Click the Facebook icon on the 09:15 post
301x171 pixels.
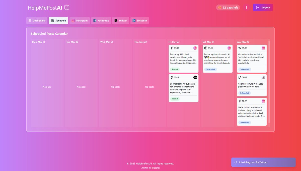(x=172, y=78)
